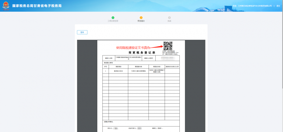Screen dimensions: 283x132
Task: Click the 批准设立机关 table cell
Action: click(x=118, y=71)
